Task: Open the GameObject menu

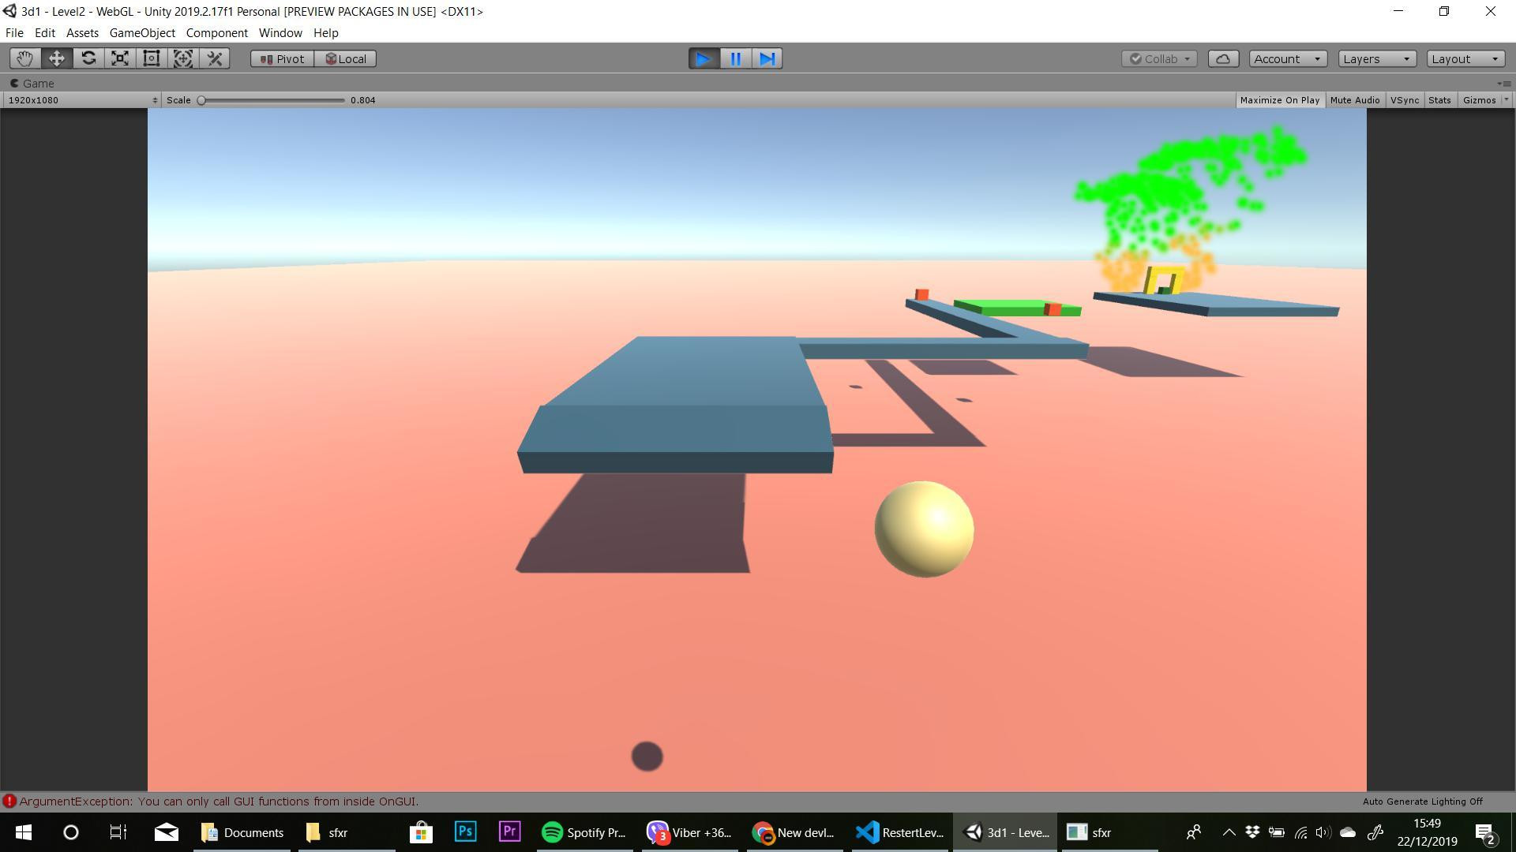Action: click(142, 33)
